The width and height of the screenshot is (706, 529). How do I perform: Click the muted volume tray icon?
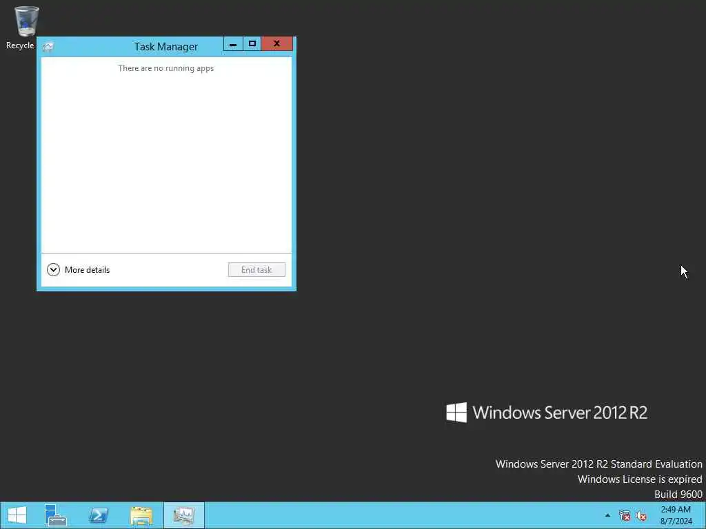tap(641, 515)
